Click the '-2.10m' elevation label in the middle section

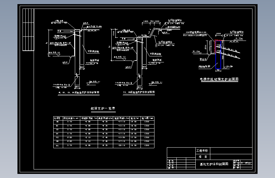[x=144, y=35]
